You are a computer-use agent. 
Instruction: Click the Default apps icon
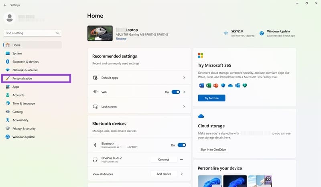click(x=95, y=78)
